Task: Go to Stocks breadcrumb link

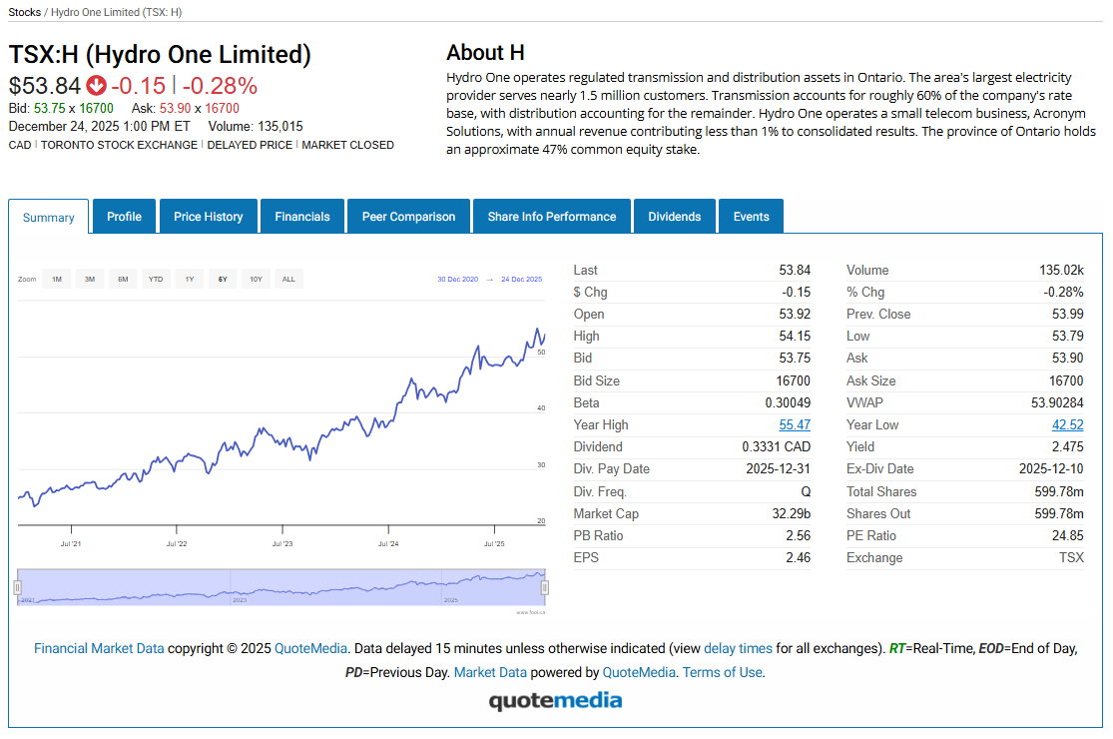Action: (24, 12)
